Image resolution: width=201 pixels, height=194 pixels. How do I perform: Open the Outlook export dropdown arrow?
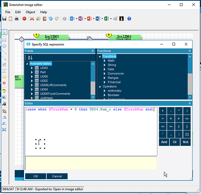pyautogui.click(x=77, y=19)
